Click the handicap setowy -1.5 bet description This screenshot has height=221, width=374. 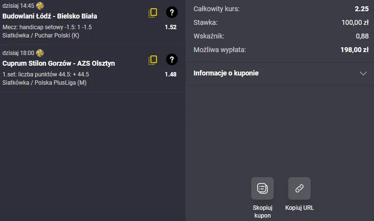[47, 27]
